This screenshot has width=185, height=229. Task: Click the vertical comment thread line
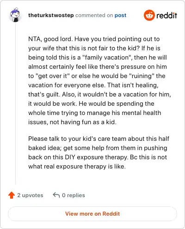(15, 103)
